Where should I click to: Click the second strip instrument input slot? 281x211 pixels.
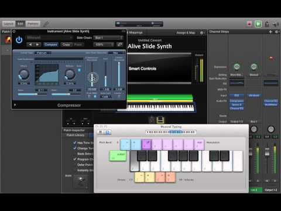253,96
